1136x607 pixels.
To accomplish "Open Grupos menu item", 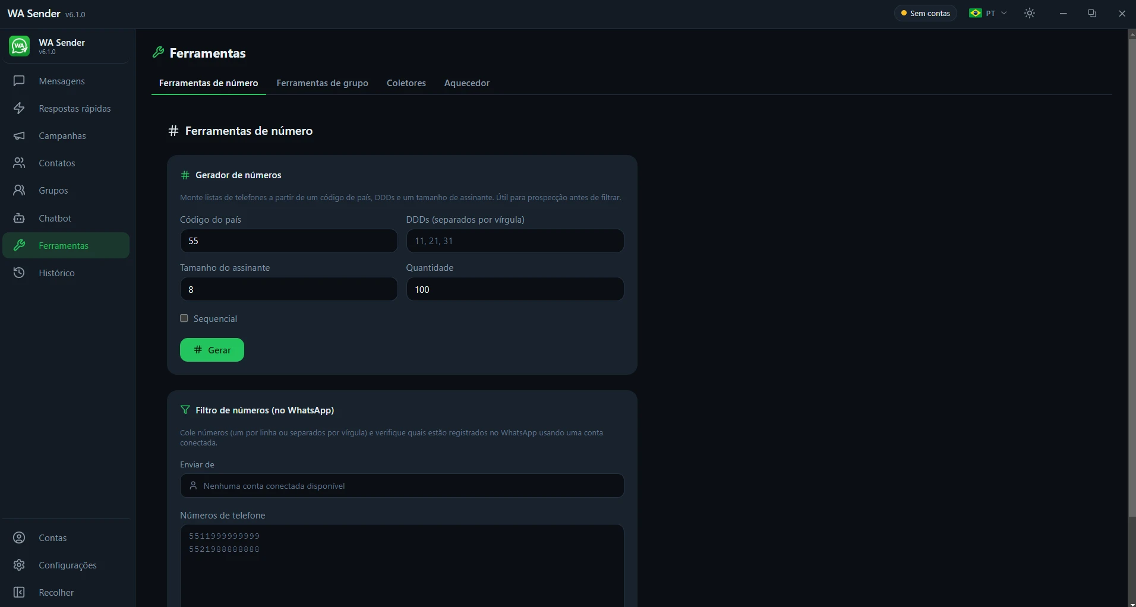I will (x=66, y=190).
